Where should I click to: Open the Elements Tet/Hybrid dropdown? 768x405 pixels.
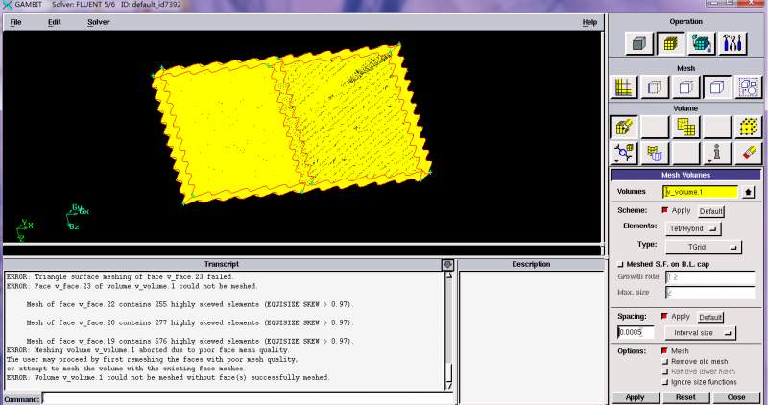[x=692, y=228]
